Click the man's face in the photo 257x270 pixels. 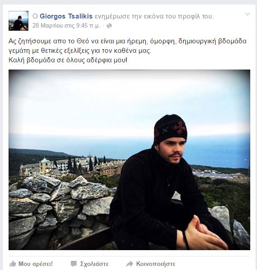[173, 151]
